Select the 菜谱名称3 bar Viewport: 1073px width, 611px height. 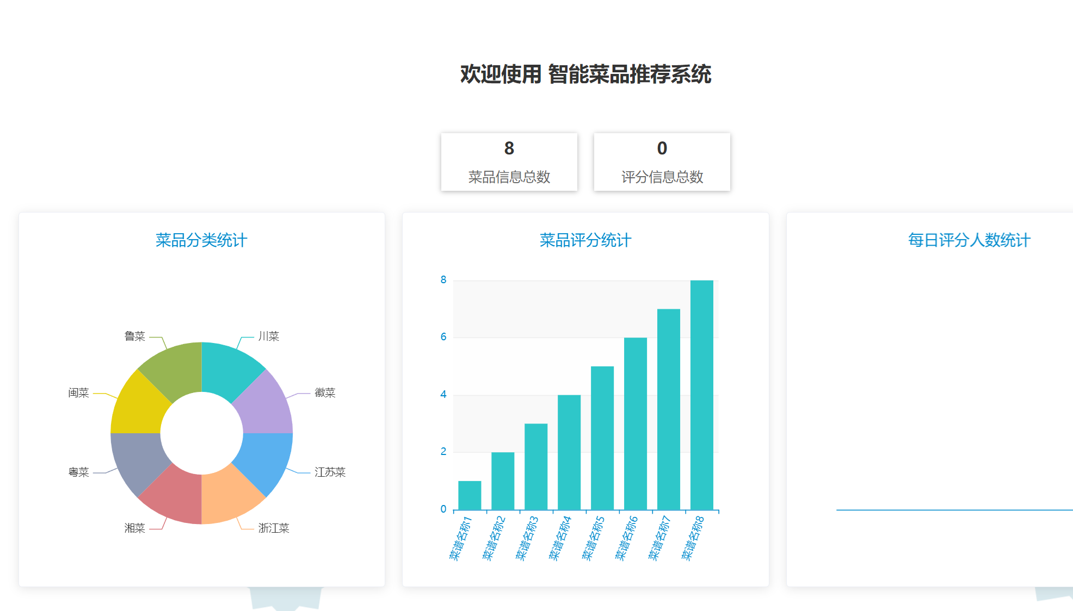pyautogui.click(x=536, y=466)
